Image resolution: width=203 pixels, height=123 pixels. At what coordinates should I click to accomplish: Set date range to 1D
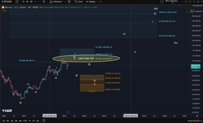coord(4,121)
